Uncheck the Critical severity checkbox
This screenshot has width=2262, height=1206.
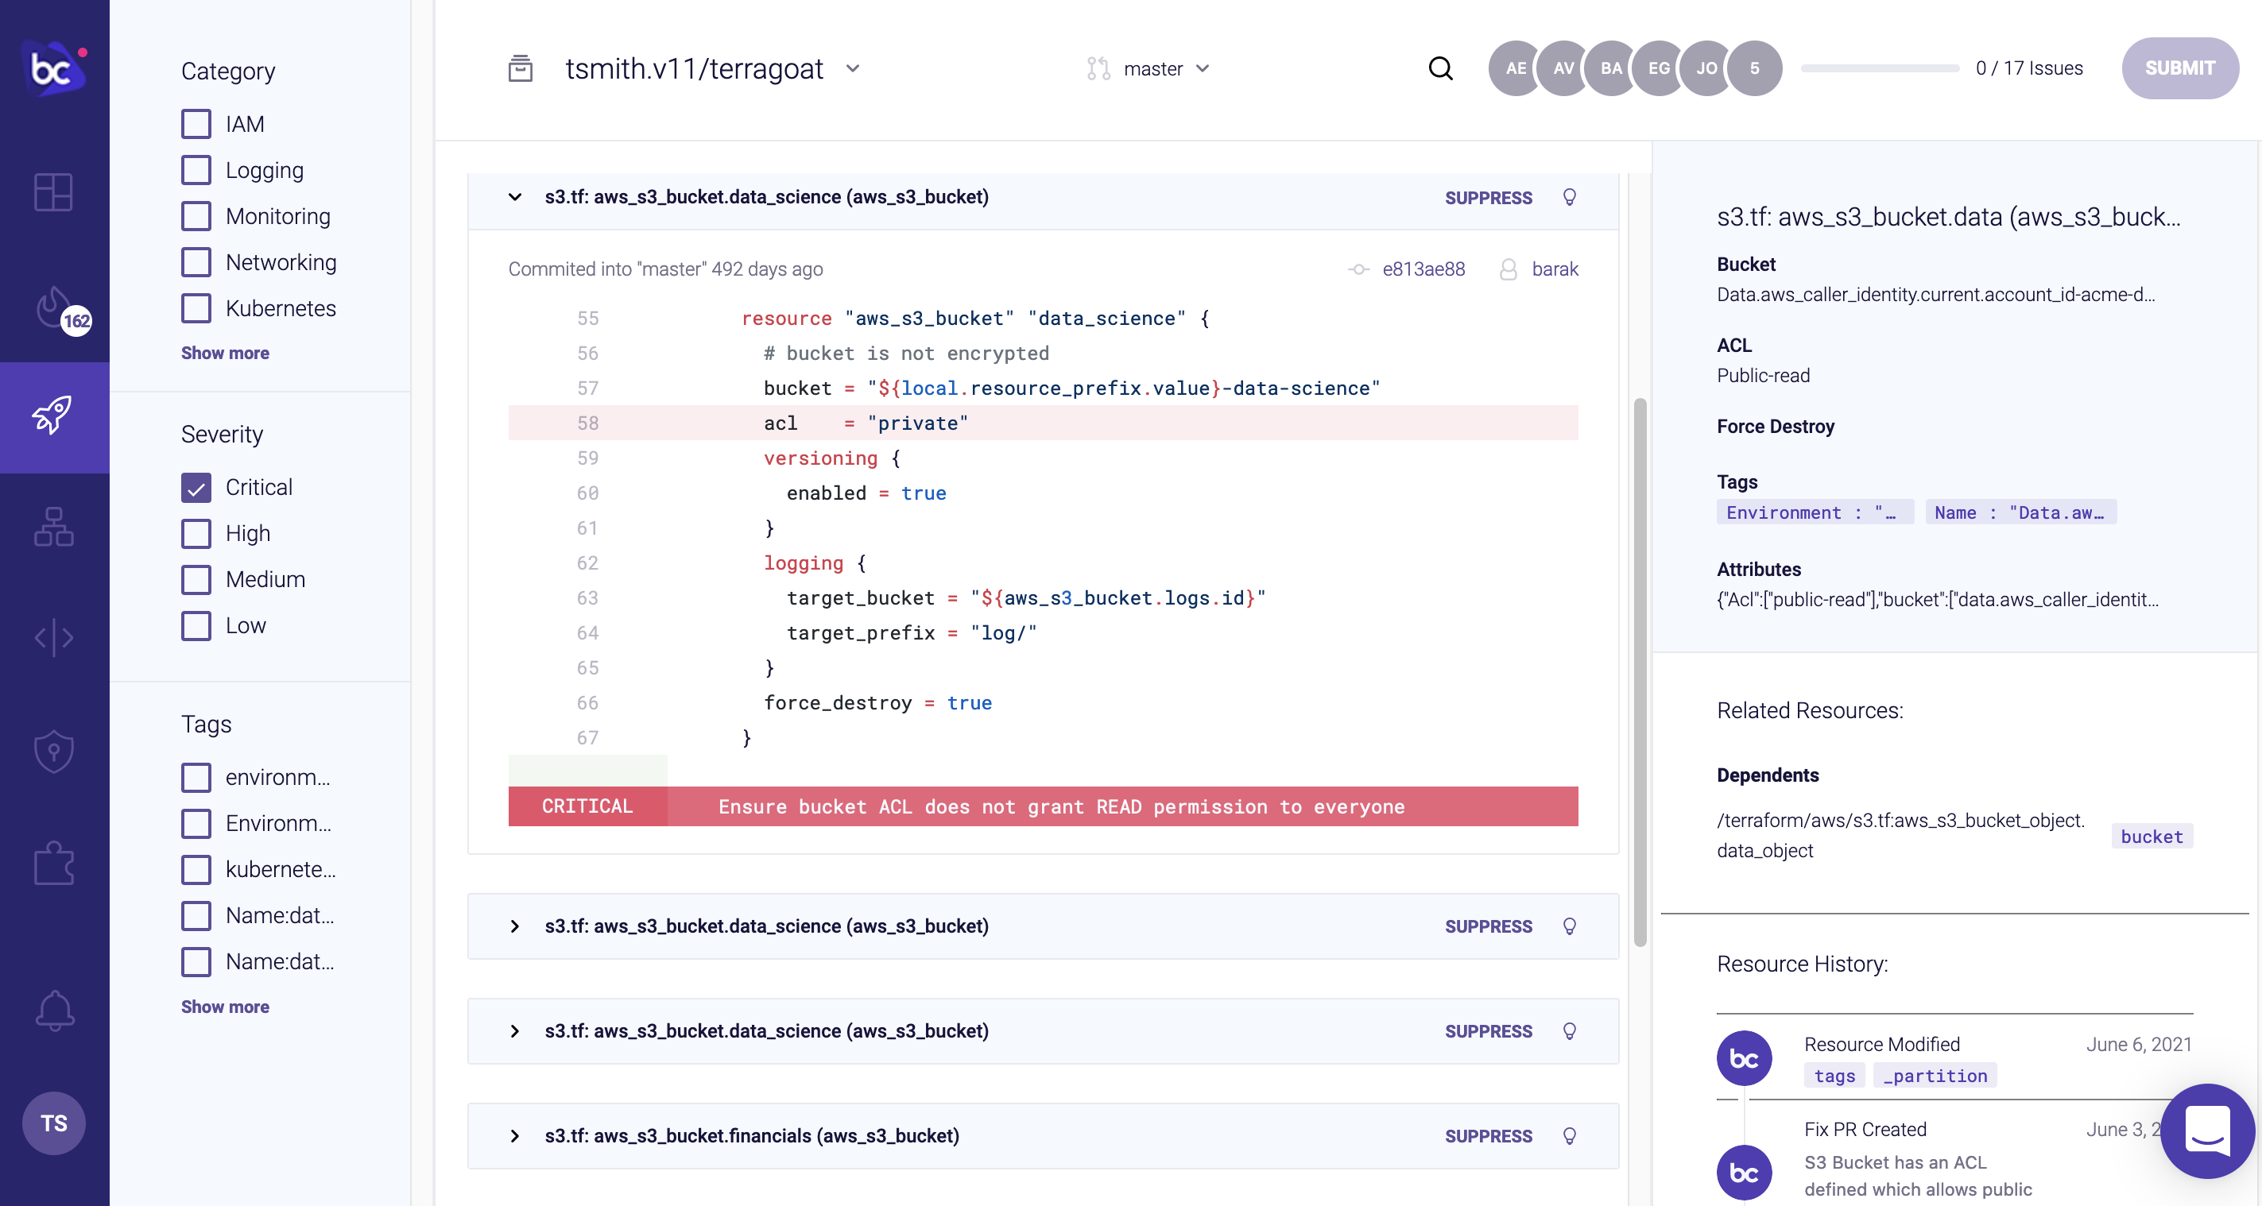pos(196,487)
